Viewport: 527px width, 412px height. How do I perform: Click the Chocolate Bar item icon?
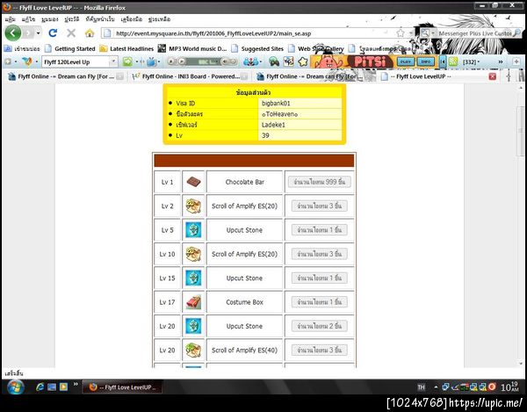(193, 182)
